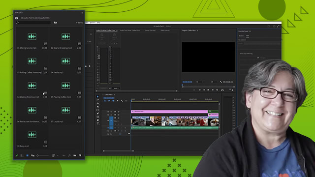
Task: Toggle track output eye for V3
Action: [x=118, y=112]
